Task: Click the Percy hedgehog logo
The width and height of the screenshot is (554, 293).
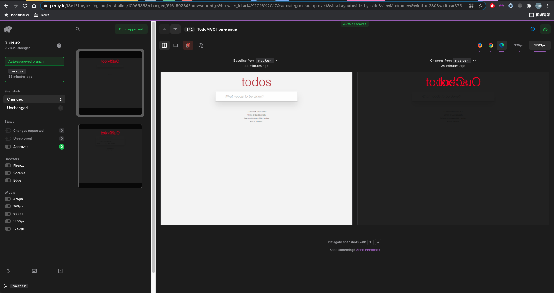Action: pos(8,29)
